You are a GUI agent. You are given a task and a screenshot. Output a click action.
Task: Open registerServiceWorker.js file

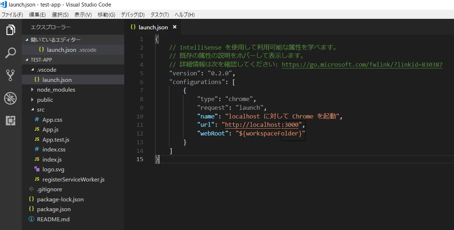point(73,179)
